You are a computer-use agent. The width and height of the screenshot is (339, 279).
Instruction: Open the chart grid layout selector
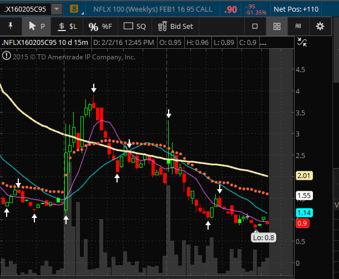[x=277, y=26]
